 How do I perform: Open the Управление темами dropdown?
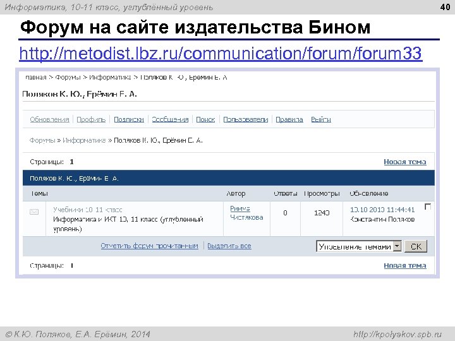359,246
